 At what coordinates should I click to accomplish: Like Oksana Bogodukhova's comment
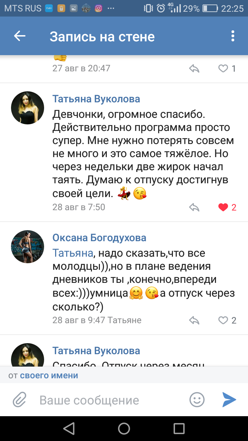[224, 320]
